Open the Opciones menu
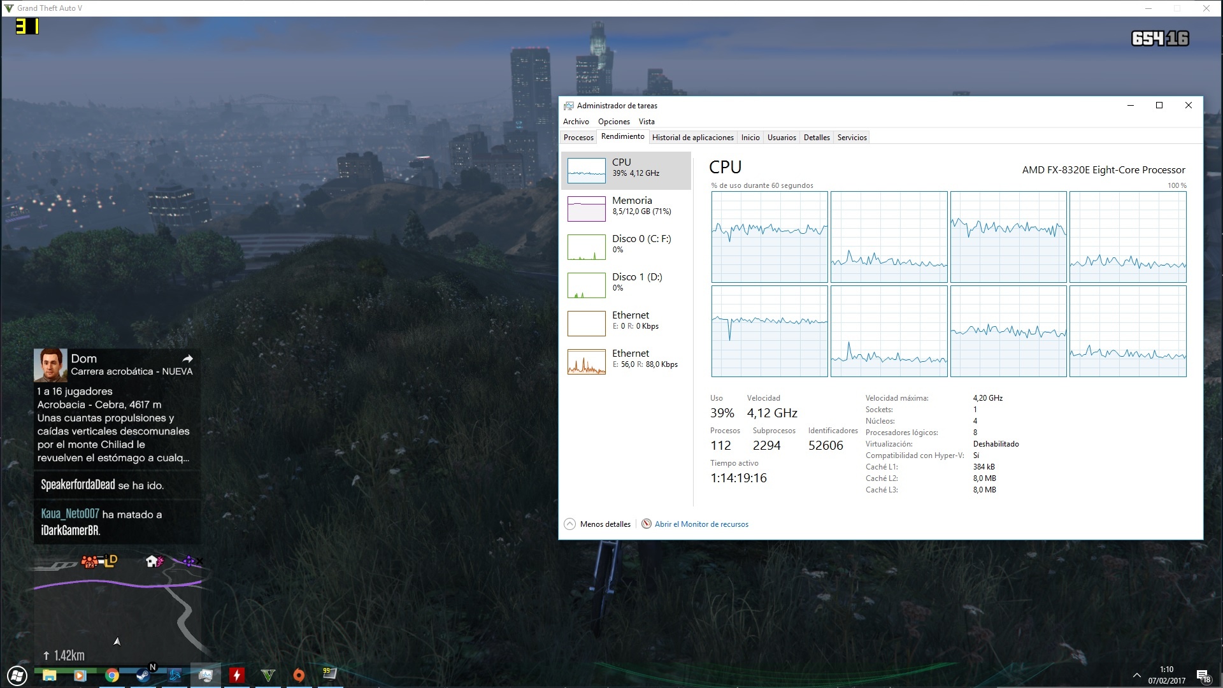 coord(614,122)
